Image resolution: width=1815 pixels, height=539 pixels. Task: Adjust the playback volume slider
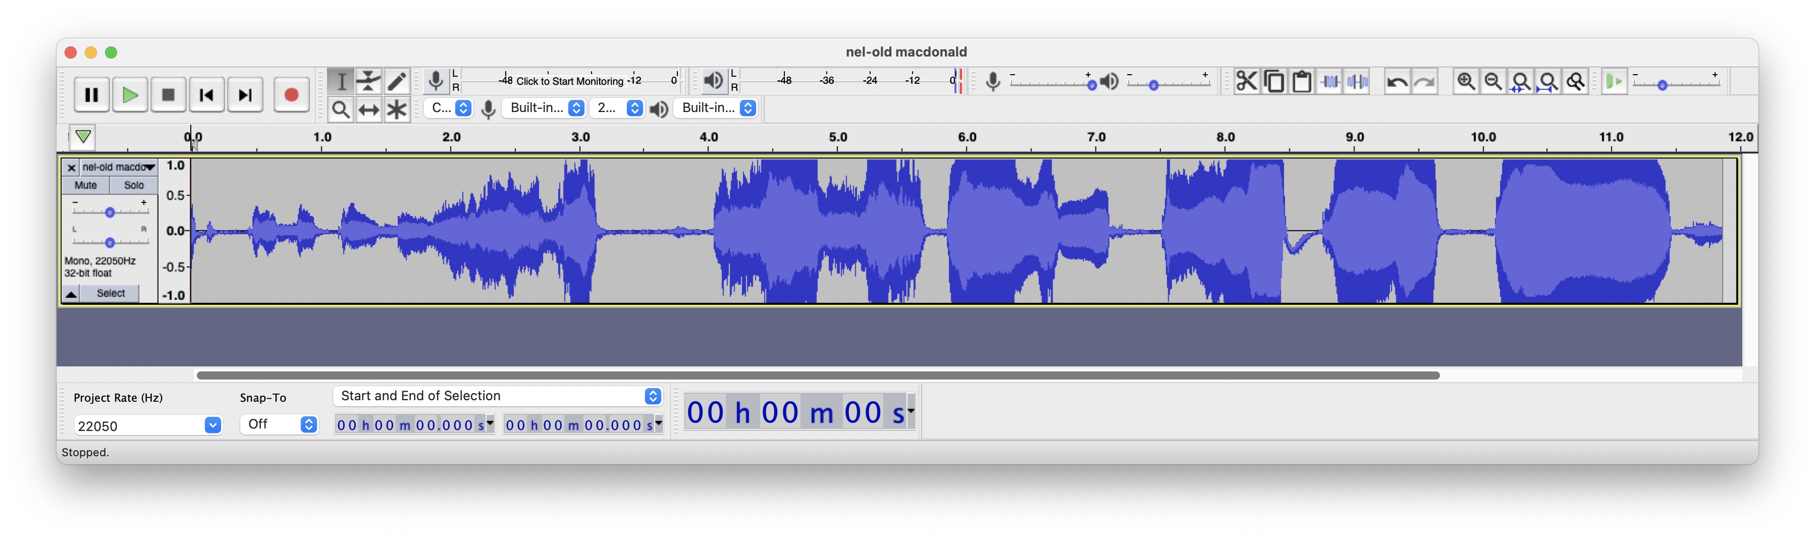click(1169, 85)
